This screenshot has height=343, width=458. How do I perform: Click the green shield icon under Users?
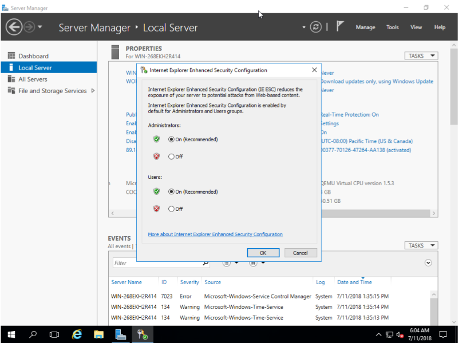(x=156, y=192)
